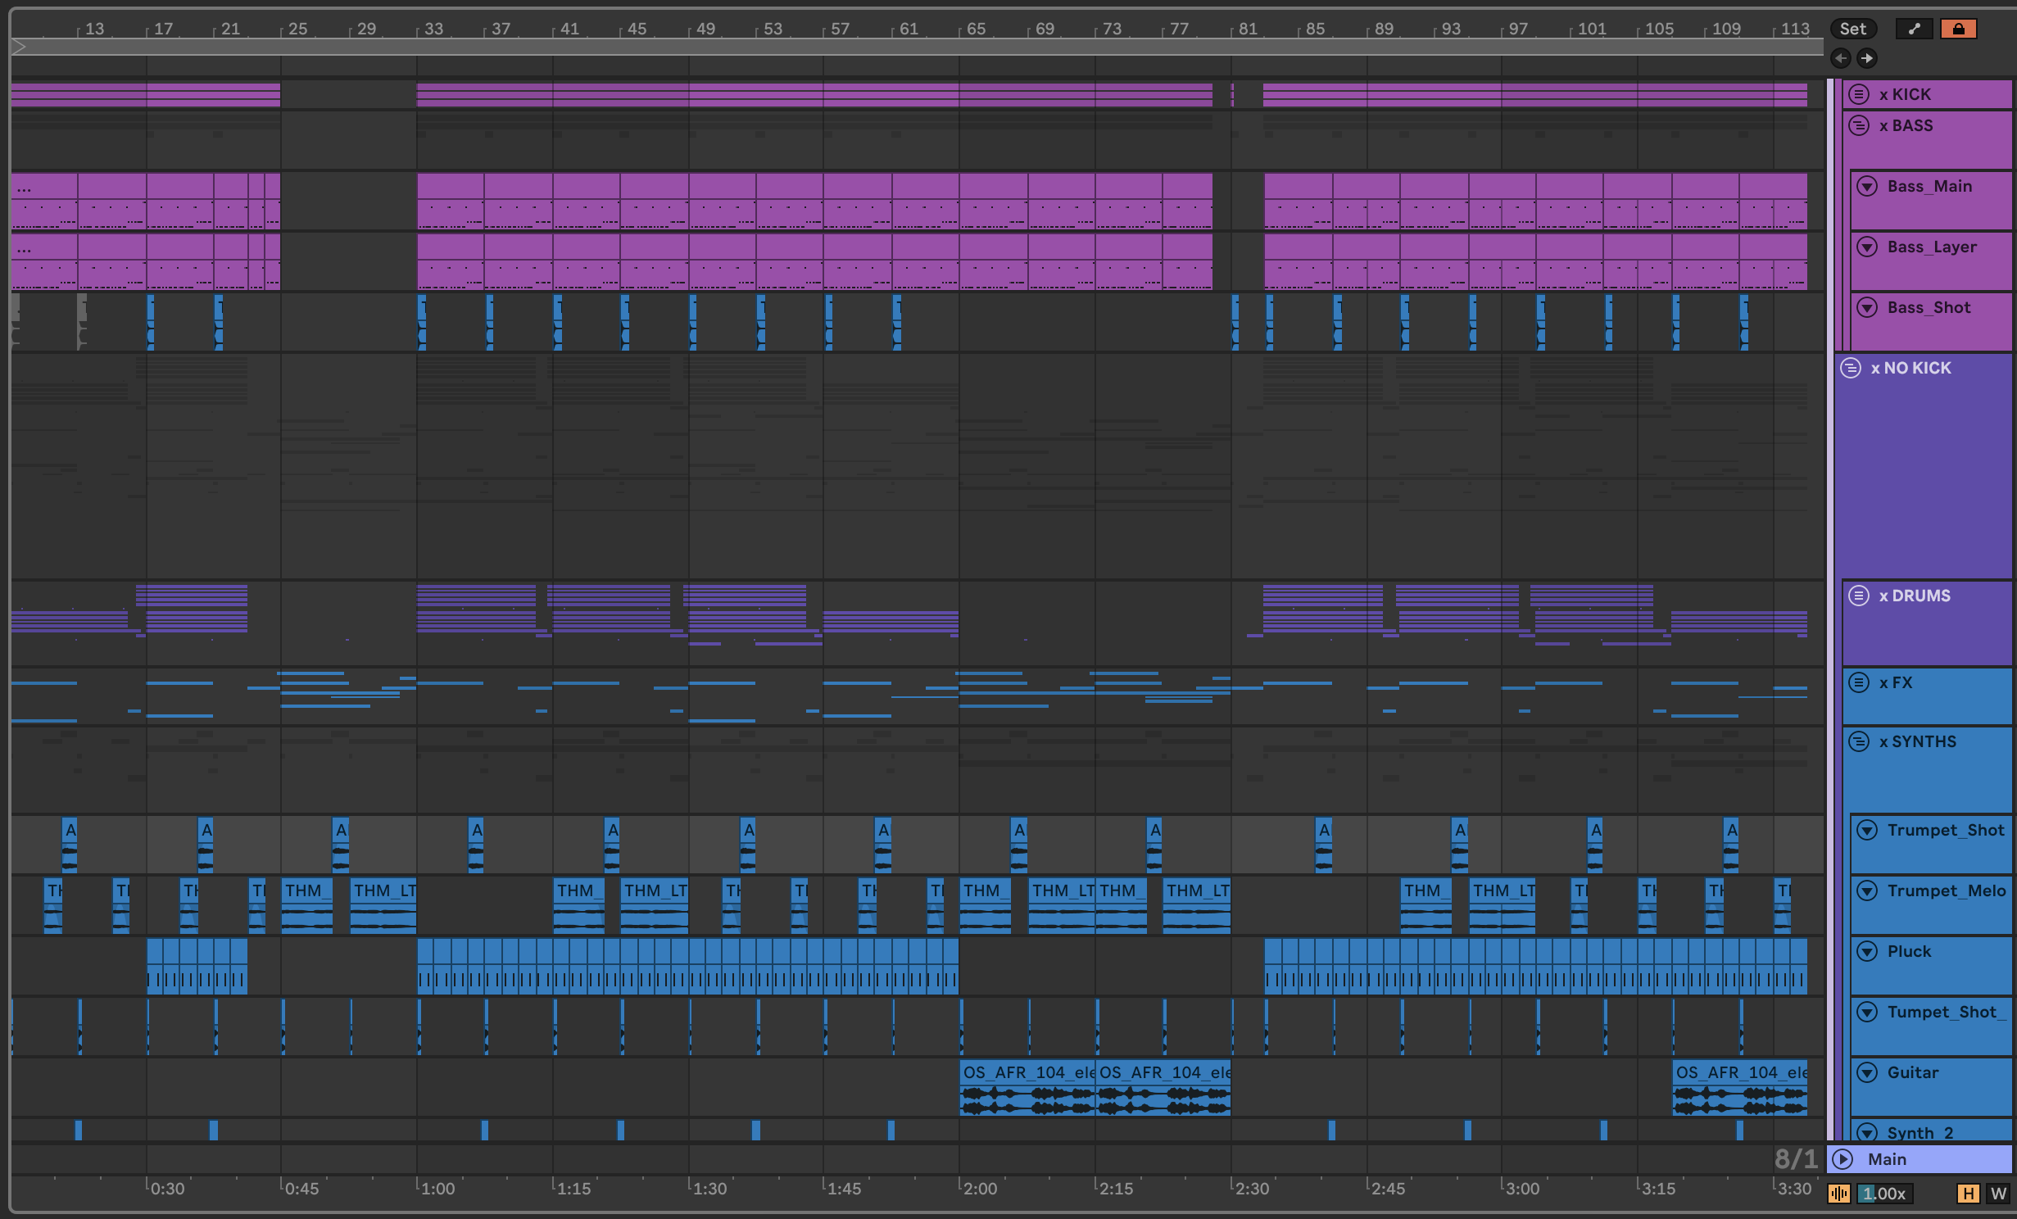Click the x KICK group fold icon
This screenshot has height=1219, width=2017.
(x=1859, y=94)
